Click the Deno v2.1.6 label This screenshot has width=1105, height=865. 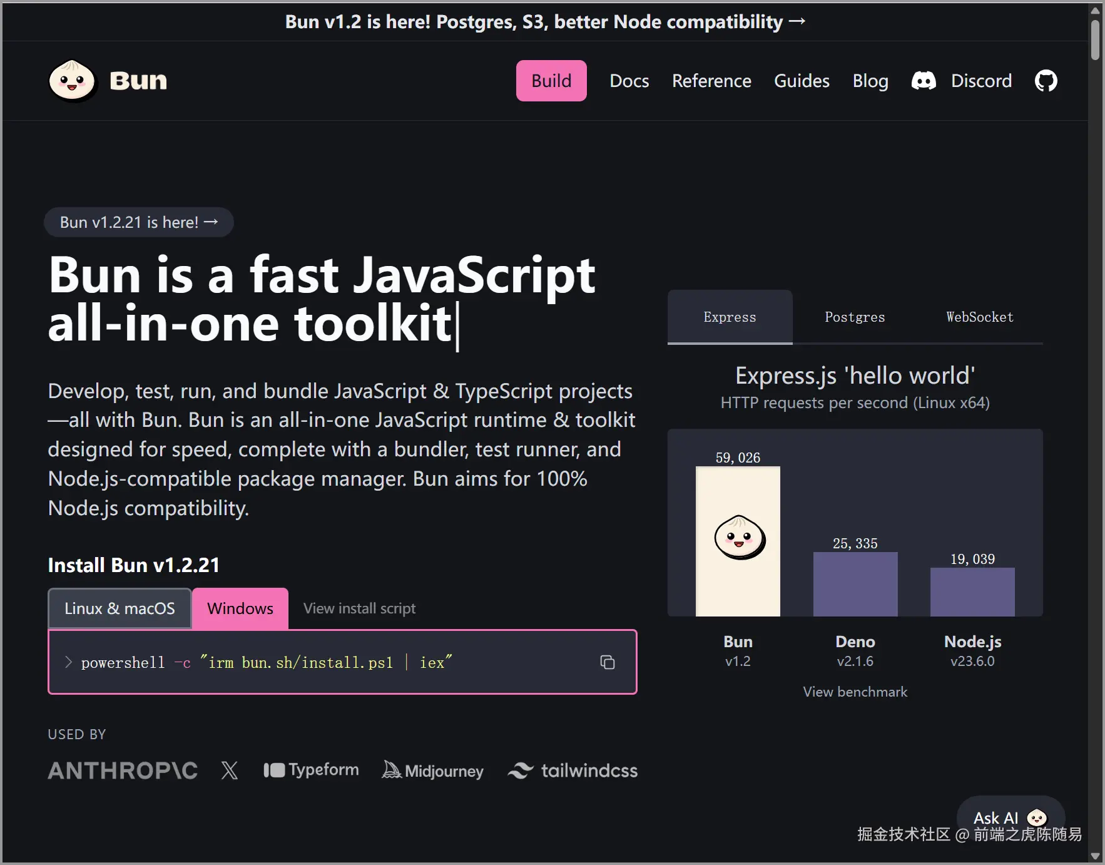coord(855,651)
